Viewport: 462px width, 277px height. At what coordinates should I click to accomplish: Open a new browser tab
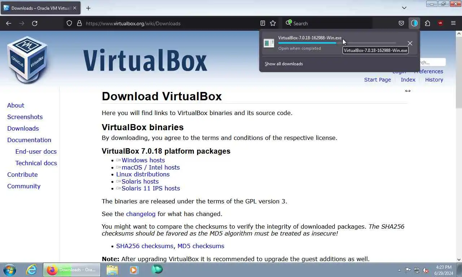click(88, 8)
